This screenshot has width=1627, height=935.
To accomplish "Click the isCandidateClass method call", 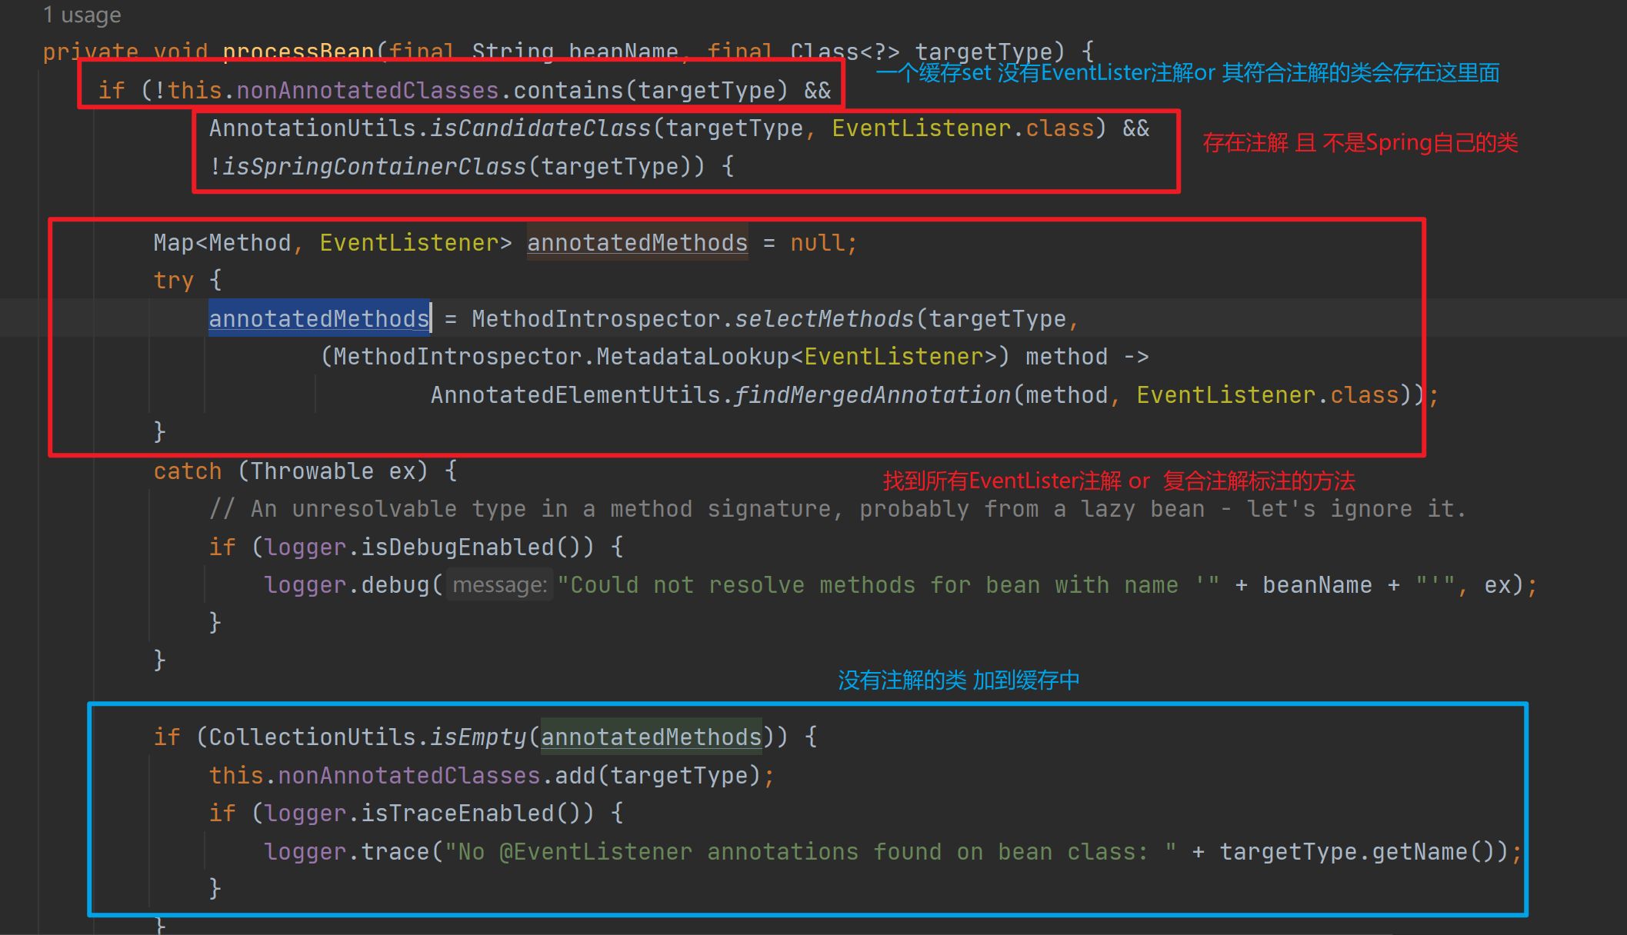I will point(540,128).
